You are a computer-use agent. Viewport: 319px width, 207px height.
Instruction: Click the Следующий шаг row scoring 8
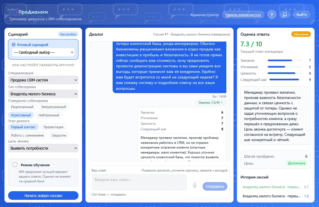click(x=182, y=129)
